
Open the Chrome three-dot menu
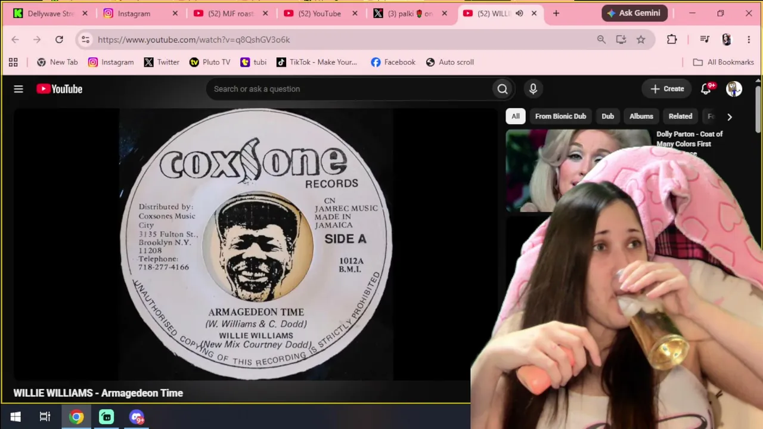[749, 39]
